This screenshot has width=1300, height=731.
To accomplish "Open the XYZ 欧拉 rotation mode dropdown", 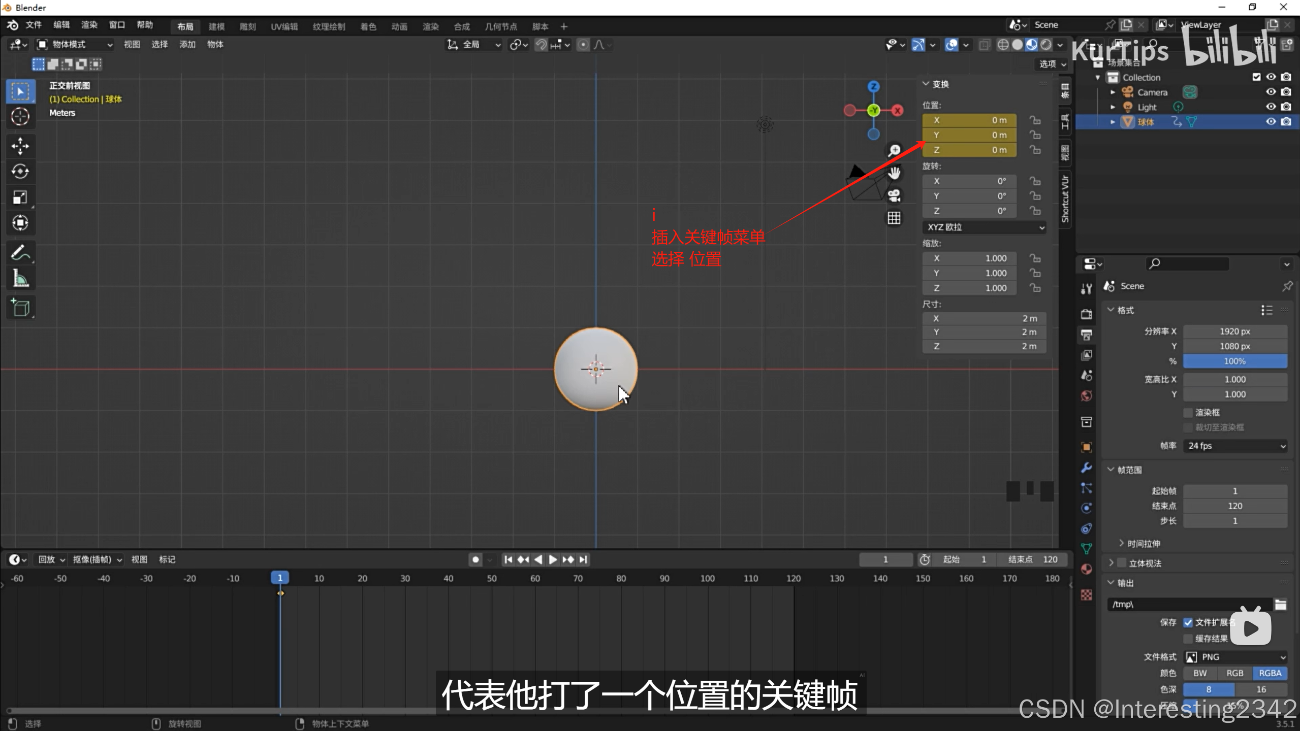I will [x=984, y=227].
